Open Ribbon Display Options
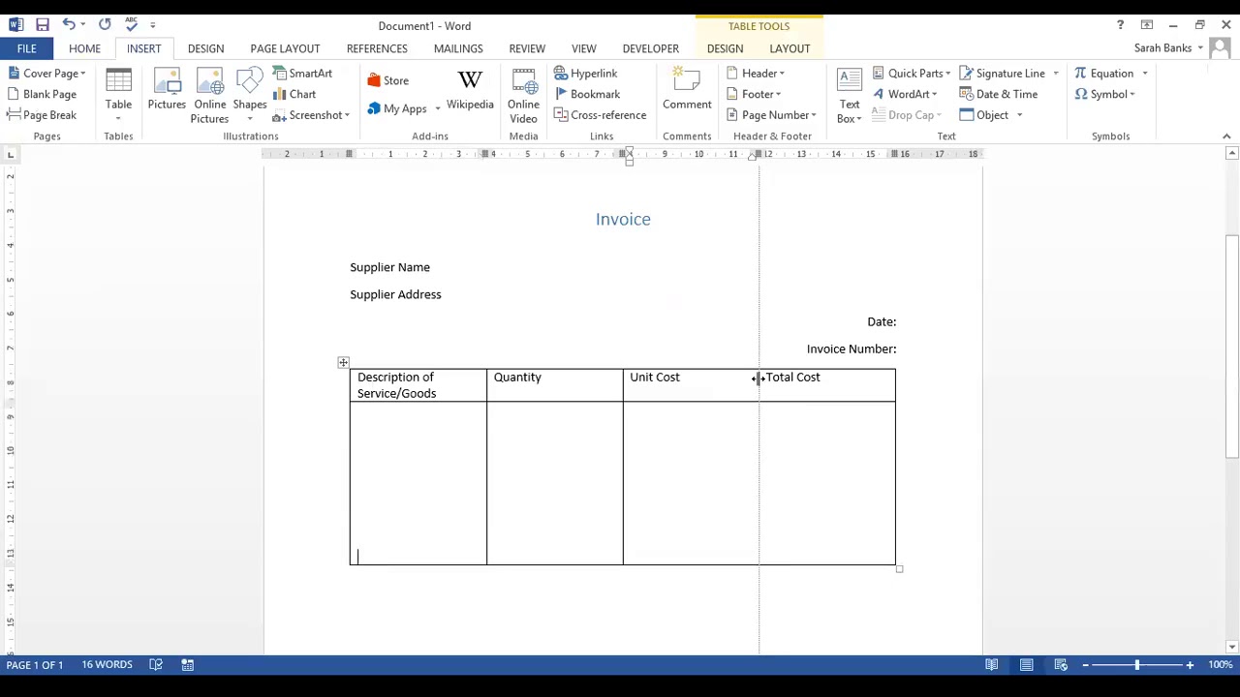 click(x=1147, y=25)
